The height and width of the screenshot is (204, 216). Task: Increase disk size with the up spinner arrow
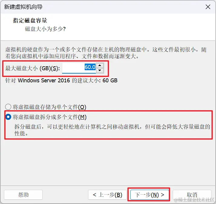(100, 65)
